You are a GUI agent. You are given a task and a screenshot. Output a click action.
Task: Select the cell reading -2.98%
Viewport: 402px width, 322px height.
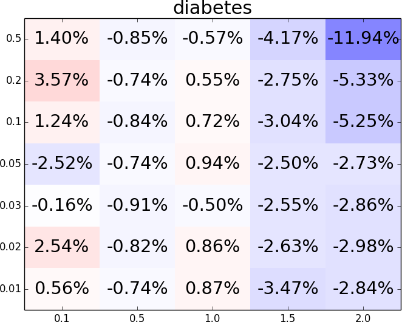point(363,247)
